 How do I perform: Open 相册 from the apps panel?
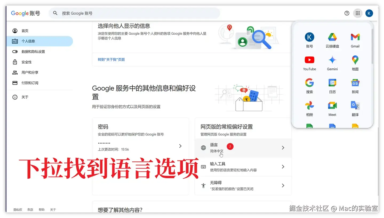(x=309, y=109)
